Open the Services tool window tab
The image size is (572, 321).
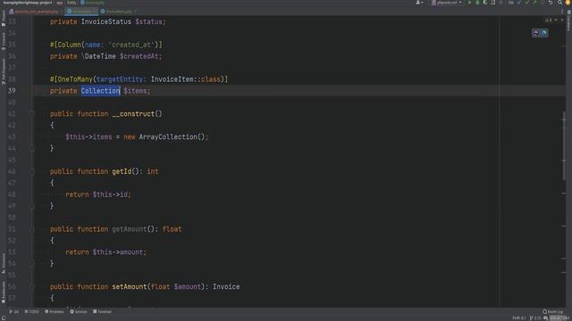[79, 311]
